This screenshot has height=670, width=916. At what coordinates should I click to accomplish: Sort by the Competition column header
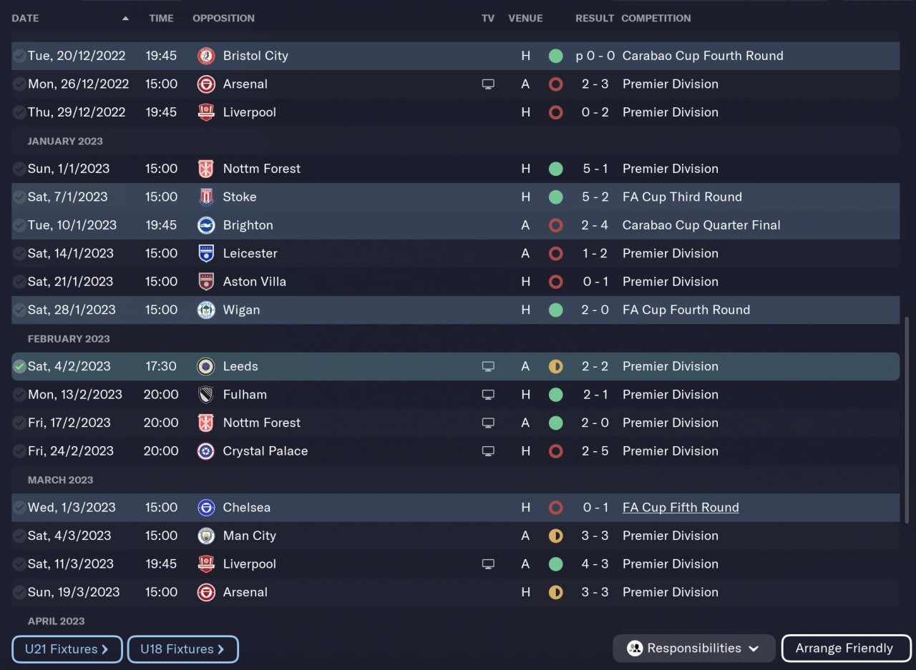click(656, 19)
